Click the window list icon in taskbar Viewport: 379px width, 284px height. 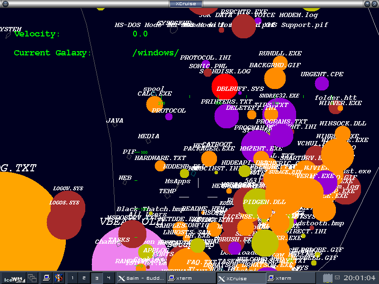(x=32, y=278)
